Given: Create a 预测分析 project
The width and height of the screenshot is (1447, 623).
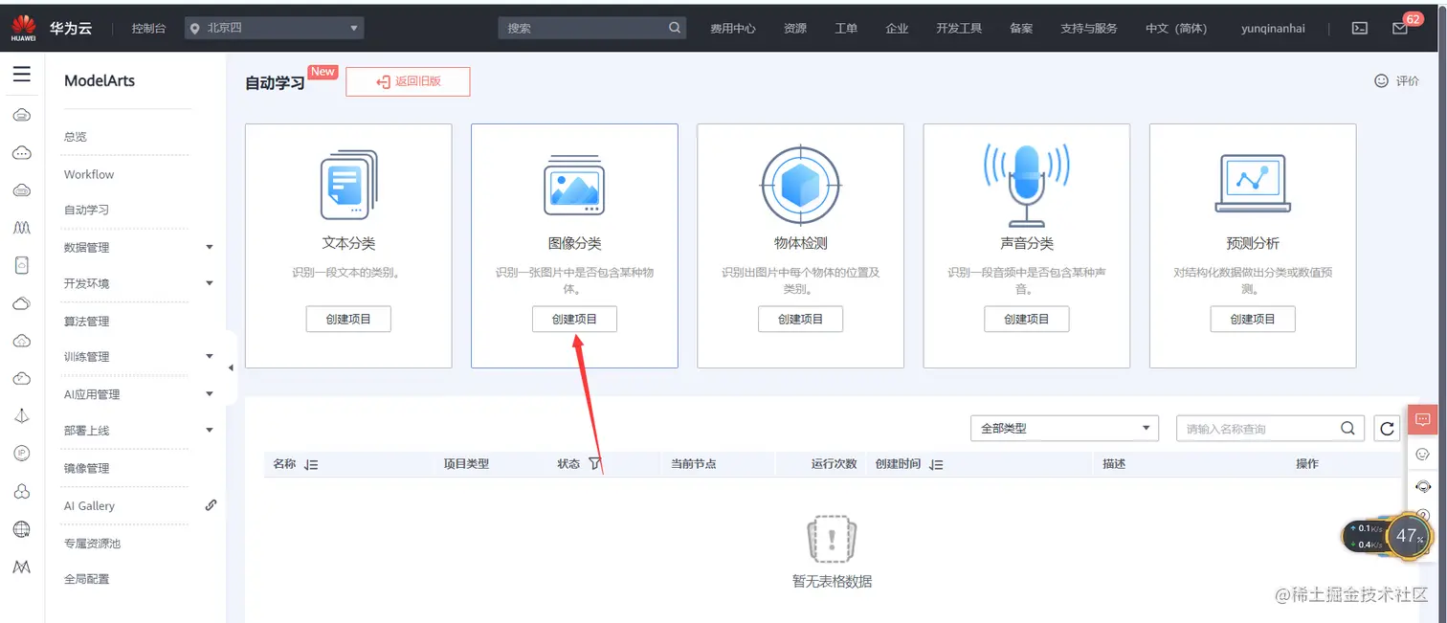Looking at the screenshot, I should tap(1253, 319).
